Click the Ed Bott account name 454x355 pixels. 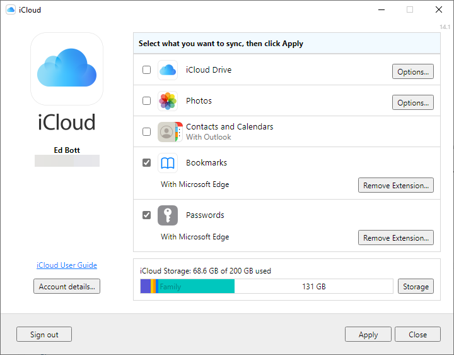pos(67,150)
